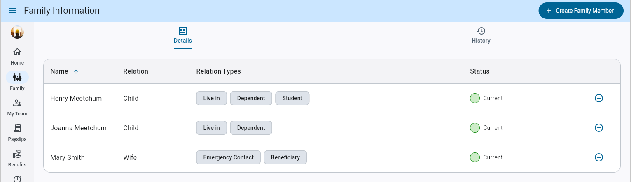Click remove icon for Joanna Meetchum
The width and height of the screenshot is (631, 182).
click(x=599, y=128)
